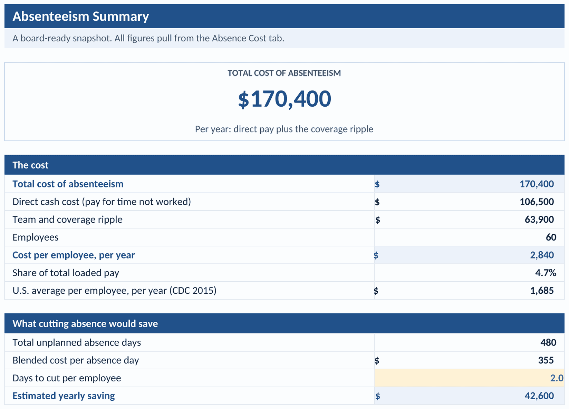Click the 2,840 cost per employee value
The width and height of the screenshot is (569, 409).
[x=542, y=255]
